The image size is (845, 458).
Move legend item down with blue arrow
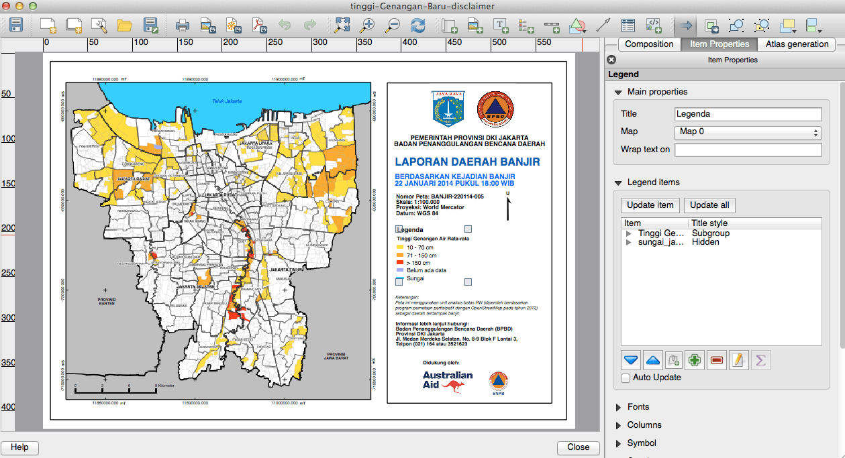(x=631, y=360)
